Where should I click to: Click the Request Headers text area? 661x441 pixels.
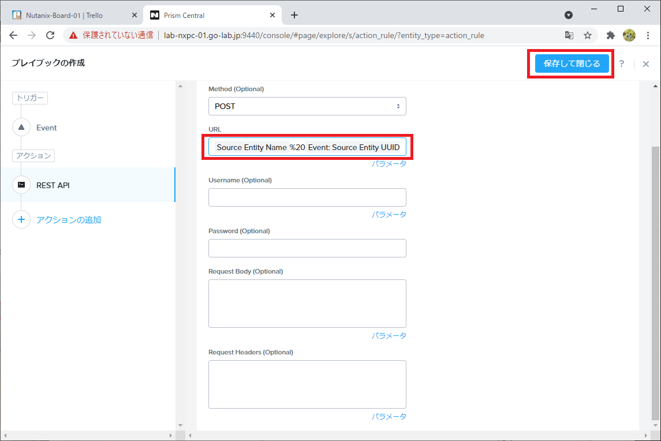307,384
